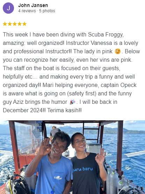Select the middle gold rating star
The height and width of the screenshot is (194, 145).
pyautogui.click(x=15, y=24)
